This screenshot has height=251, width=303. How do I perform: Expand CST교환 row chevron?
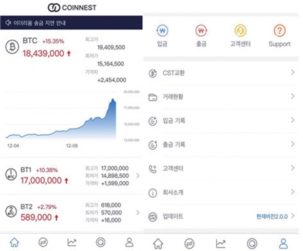293,72
